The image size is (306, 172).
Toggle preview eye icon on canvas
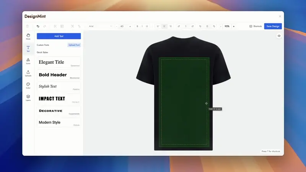pos(279,36)
